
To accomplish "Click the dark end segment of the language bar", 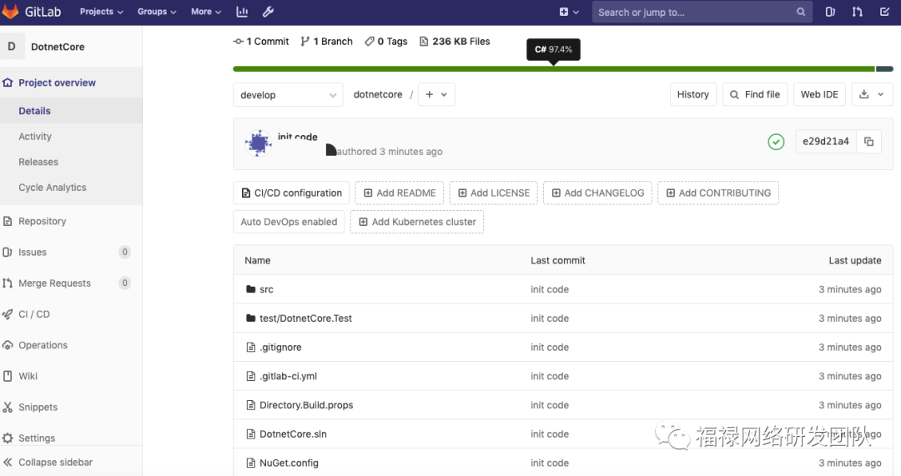I will [x=884, y=69].
